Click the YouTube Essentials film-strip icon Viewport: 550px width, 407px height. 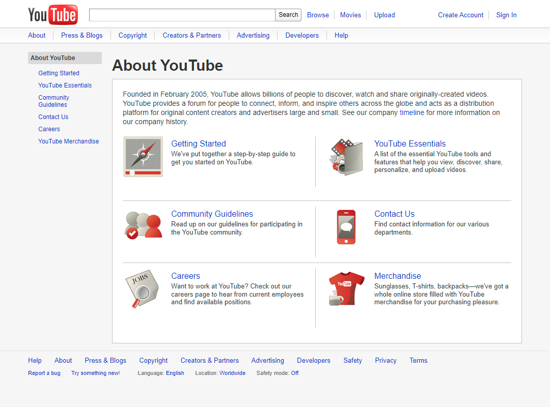tap(346, 157)
